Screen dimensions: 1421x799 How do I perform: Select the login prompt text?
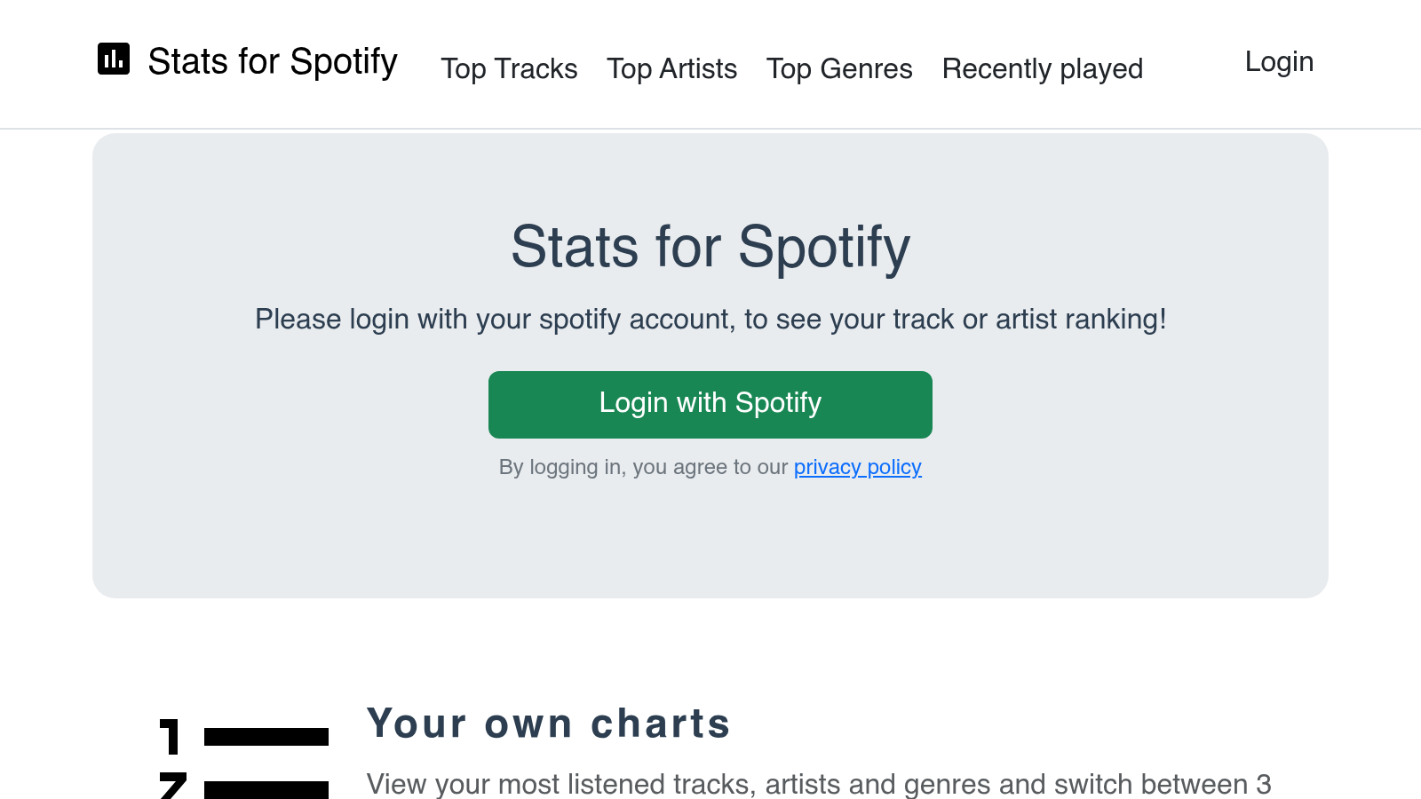pos(710,320)
